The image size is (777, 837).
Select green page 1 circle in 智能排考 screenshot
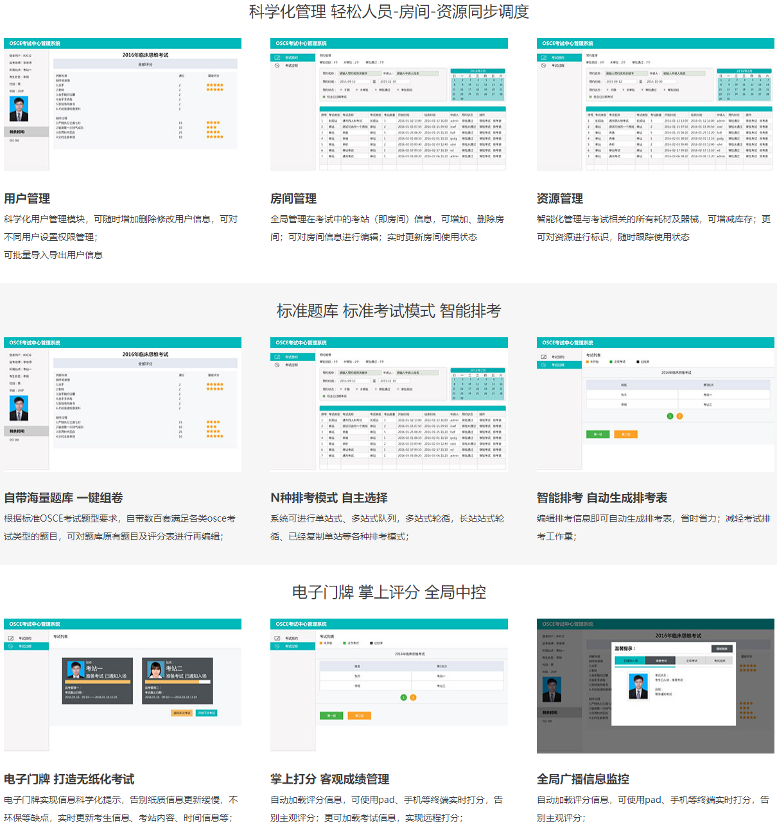(x=670, y=416)
